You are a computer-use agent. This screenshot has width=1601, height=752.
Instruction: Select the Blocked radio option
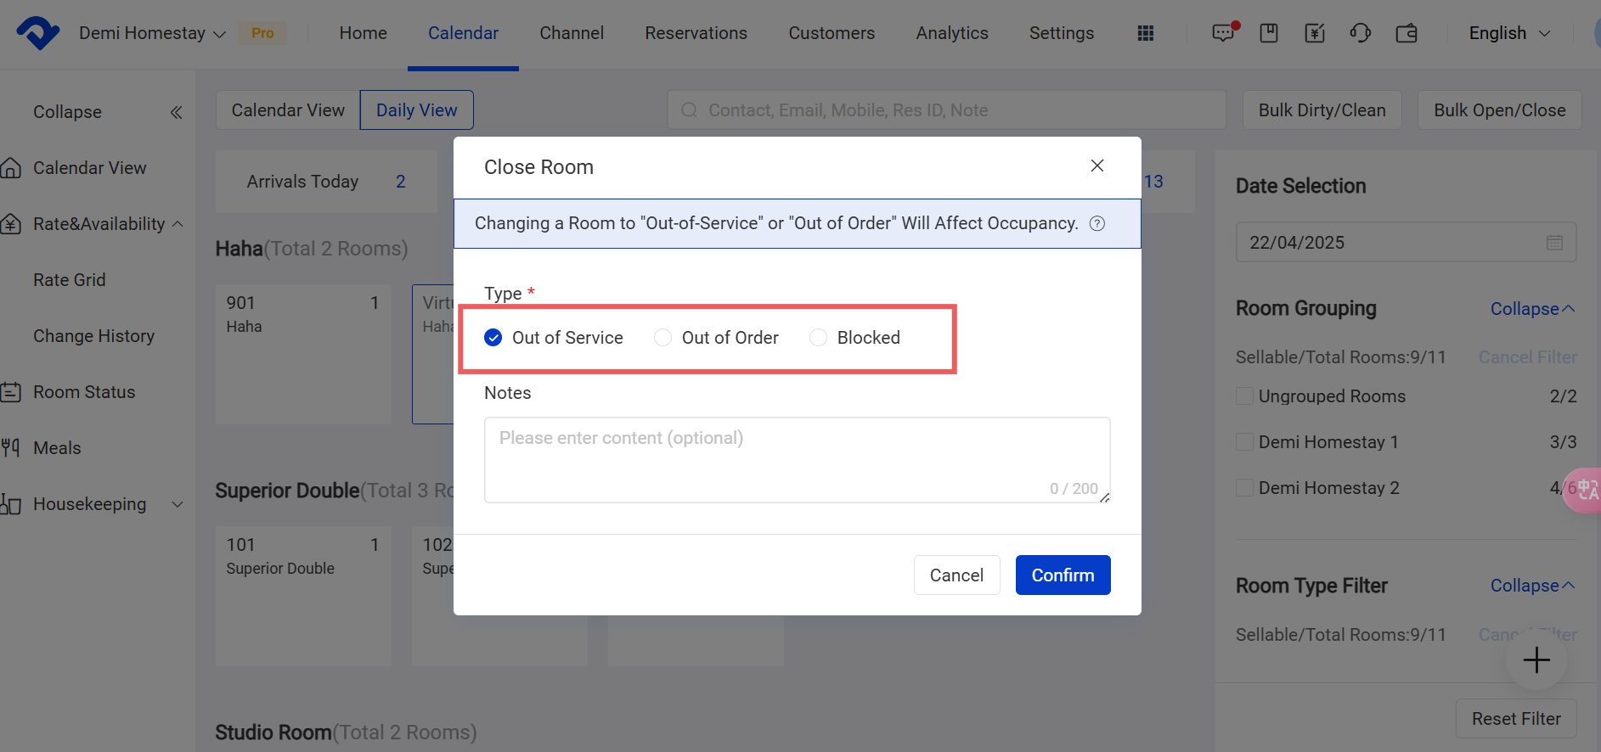[819, 338]
